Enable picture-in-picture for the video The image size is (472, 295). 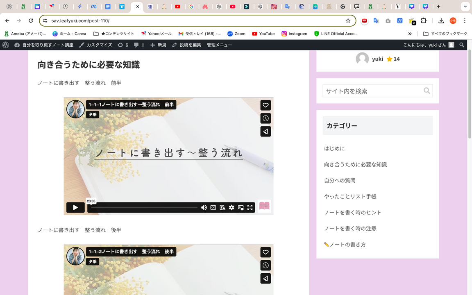pyautogui.click(x=241, y=208)
